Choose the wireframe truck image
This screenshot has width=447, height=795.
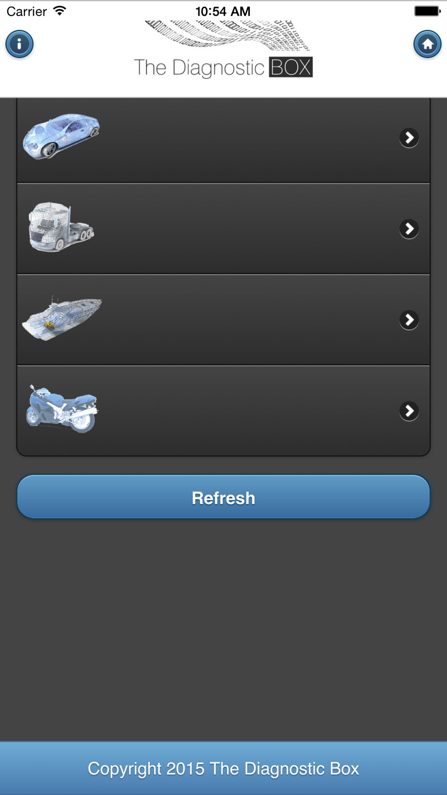61,227
